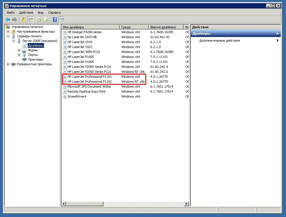The image size is (286, 217).
Task: Expand the Развернутые принтеры node
Action: coord(8,64)
